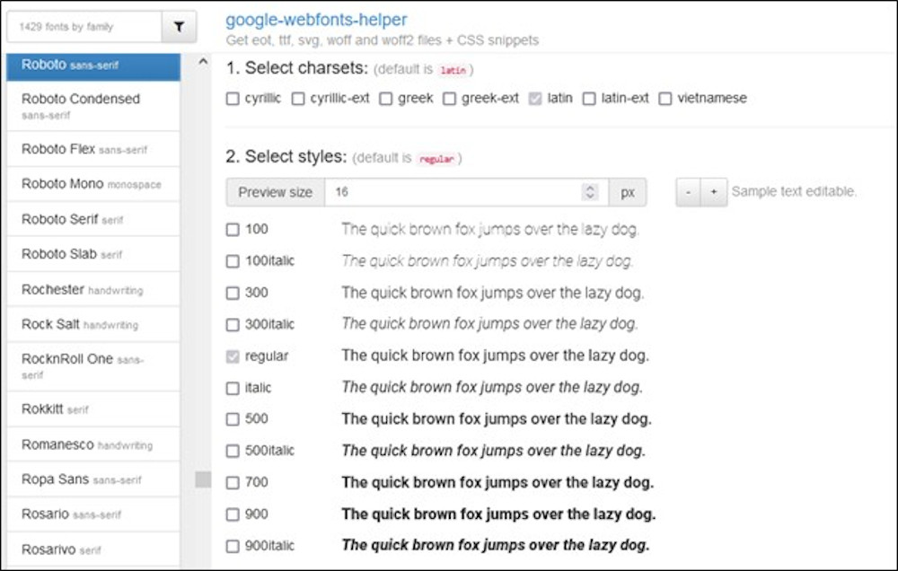Viewport: 898px width, 571px height.
Task: Choose Rokkitt serif font
Action: click(x=93, y=408)
